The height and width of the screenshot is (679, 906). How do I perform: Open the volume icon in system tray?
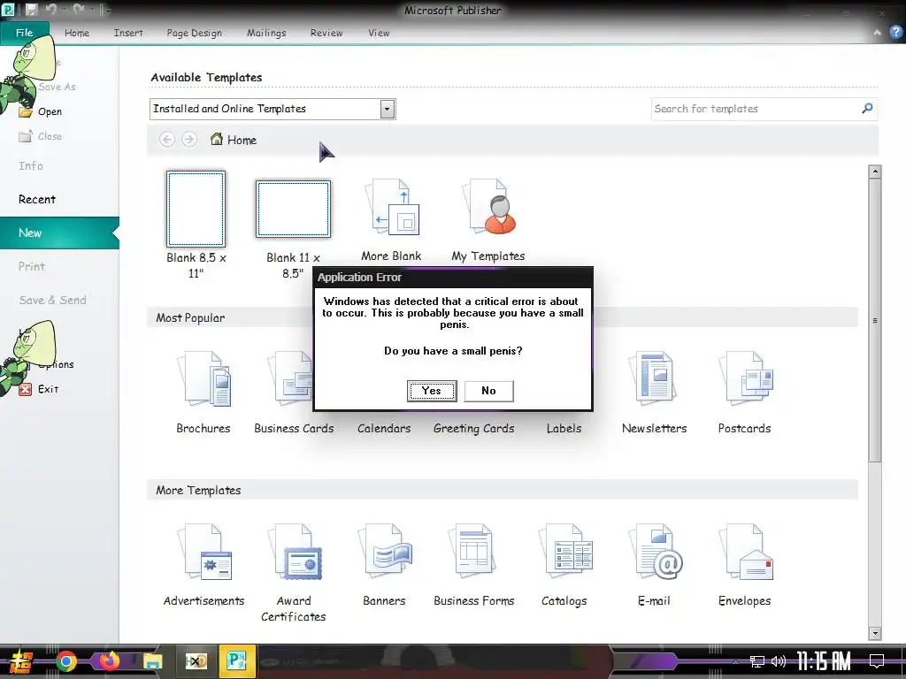pos(779,661)
